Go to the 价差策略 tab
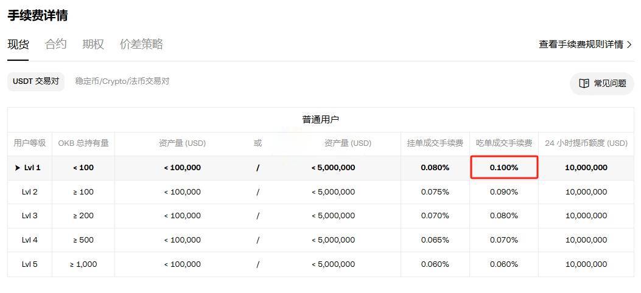This screenshot has width=641, height=293. coord(141,44)
